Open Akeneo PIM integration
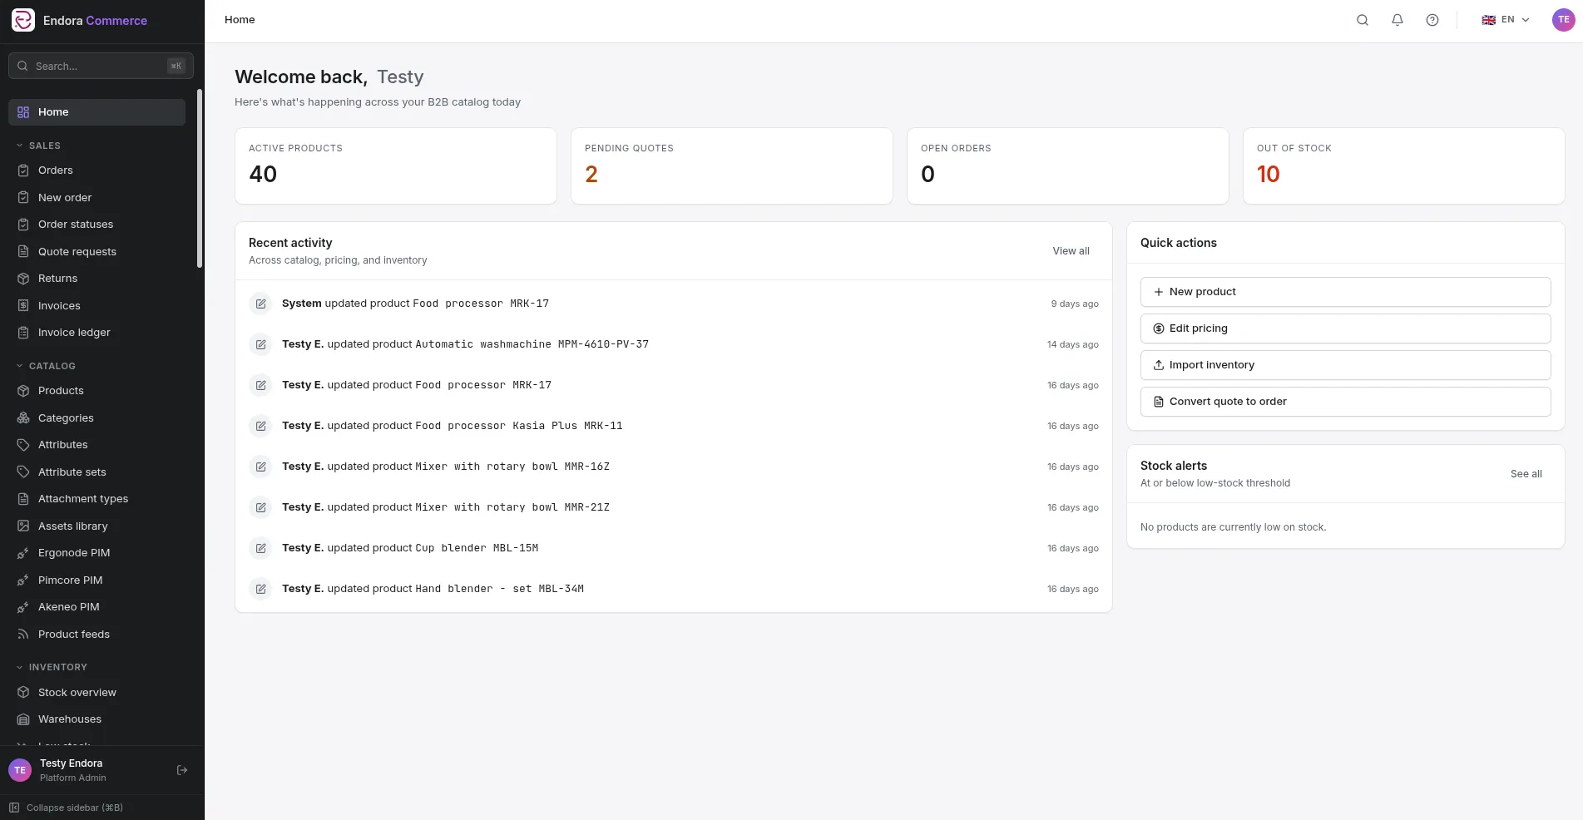The width and height of the screenshot is (1583, 820). tap(96, 607)
